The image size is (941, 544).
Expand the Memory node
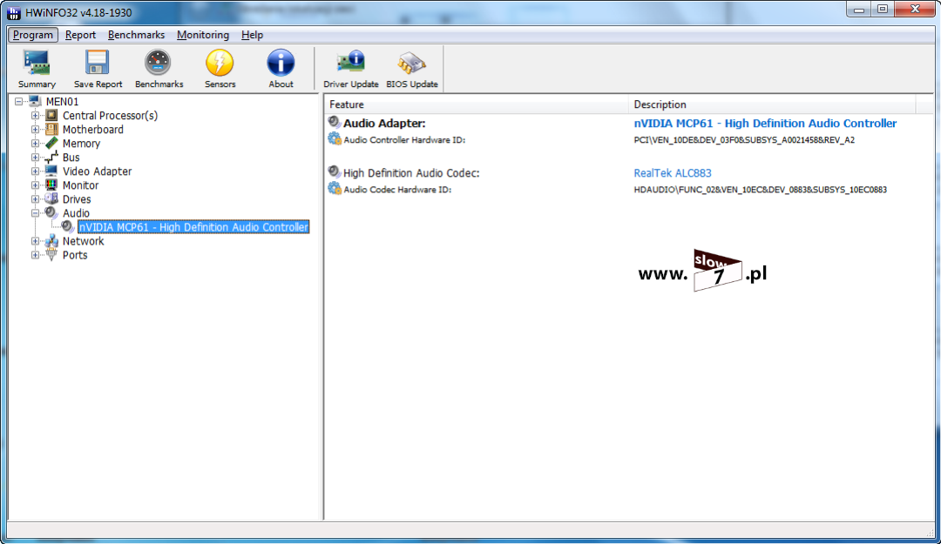point(35,144)
